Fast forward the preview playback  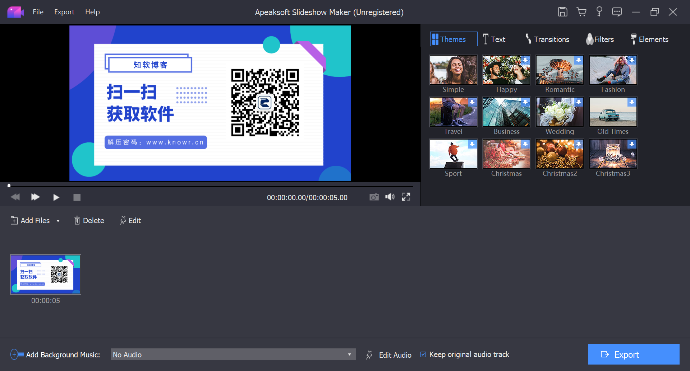click(x=35, y=197)
